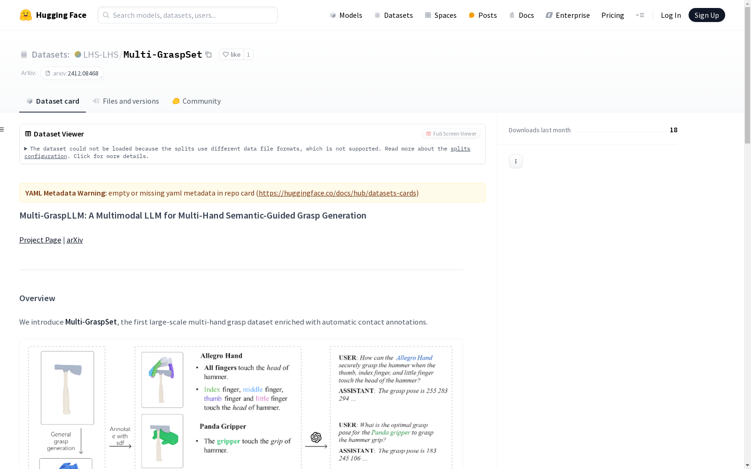Click the Multi-GraspLLM title heading
The width and height of the screenshot is (751, 469).
pos(193,215)
